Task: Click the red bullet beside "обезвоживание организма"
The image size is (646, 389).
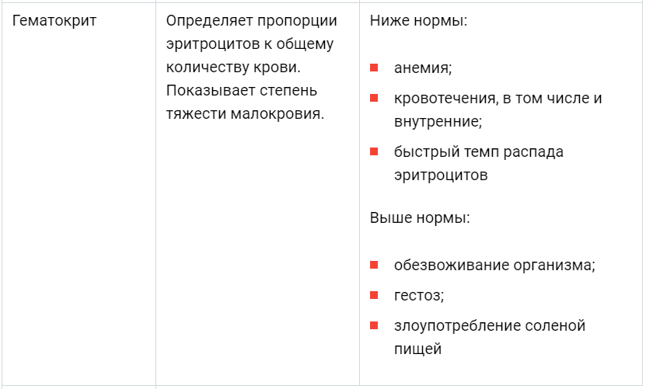Action: (374, 265)
